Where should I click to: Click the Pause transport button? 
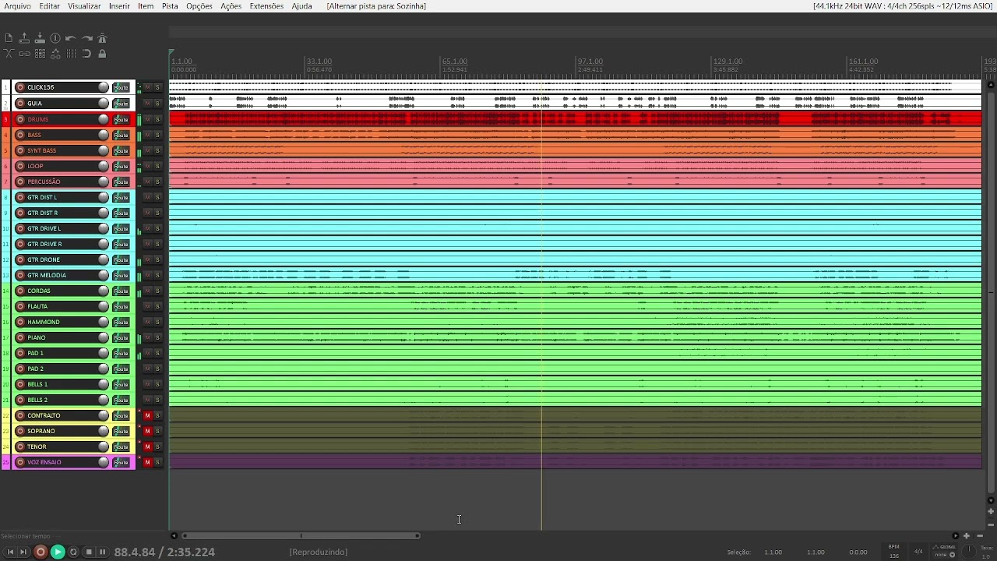point(102,552)
